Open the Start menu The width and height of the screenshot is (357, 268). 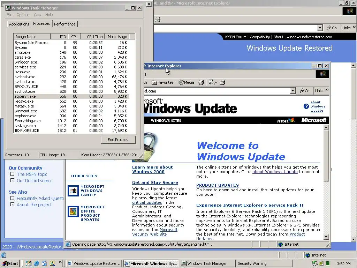(10, 263)
